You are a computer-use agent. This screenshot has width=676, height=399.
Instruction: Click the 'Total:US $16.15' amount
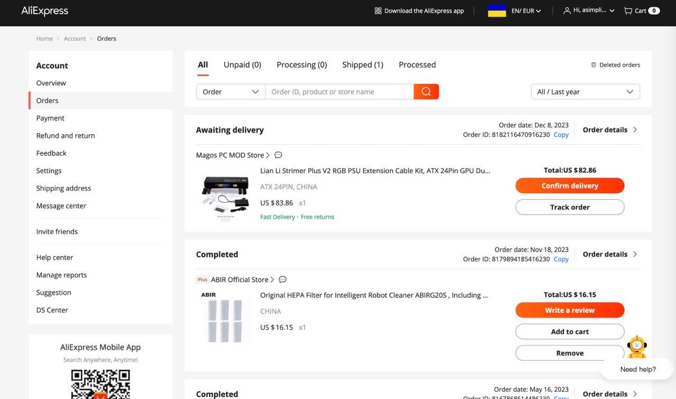coord(570,295)
